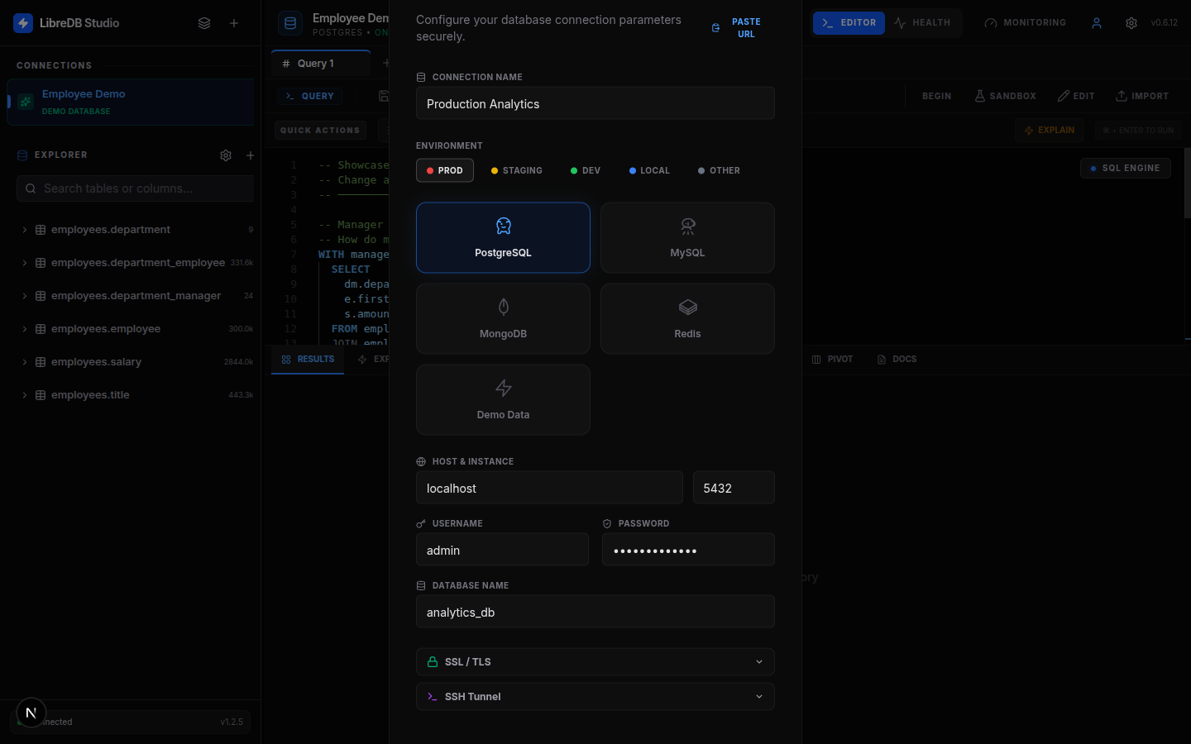Click the port field showing 5432
Screen dimensions: 1191x744
coord(734,488)
